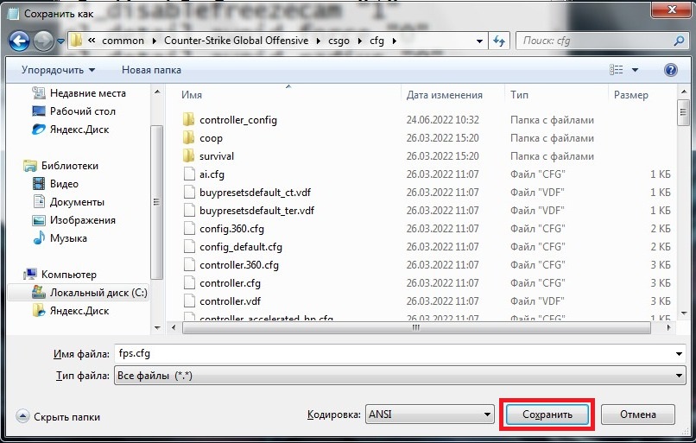Open the Тип файла dropdown
696x443 pixels.
tap(400, 376)
